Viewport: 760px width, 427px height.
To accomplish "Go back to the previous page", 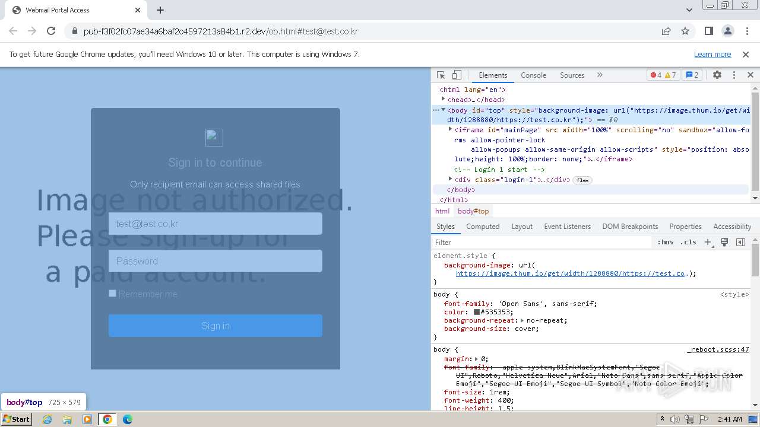I will point(13,31).
